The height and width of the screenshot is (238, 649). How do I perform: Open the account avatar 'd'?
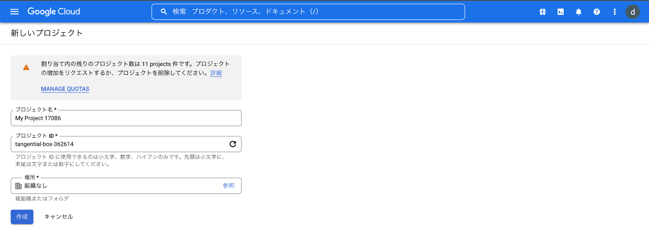[x=633, y=12]
